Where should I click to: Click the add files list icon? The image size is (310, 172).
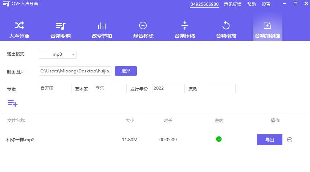click(x=13, y=103)
